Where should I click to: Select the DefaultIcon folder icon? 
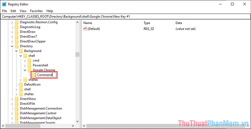21,85
